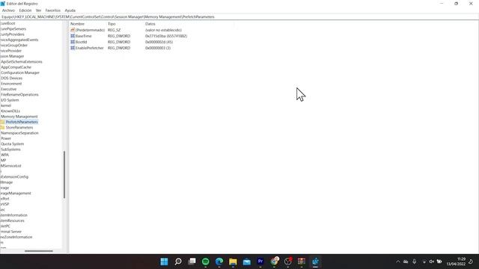This screenshot has height=269, width=479.
Task: Select the BaseTime DWORD value icon
Action: pyautogui.click(x=73, y=36)
